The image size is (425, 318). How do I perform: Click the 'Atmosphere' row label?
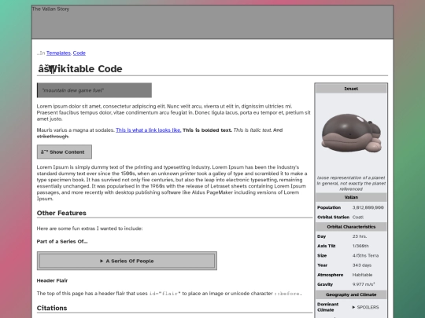point(330,275)
